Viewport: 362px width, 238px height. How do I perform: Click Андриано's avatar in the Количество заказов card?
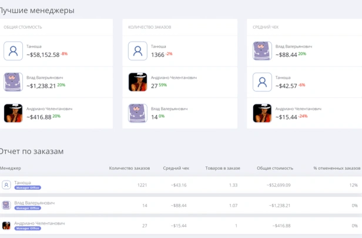[x=138, y=82]
